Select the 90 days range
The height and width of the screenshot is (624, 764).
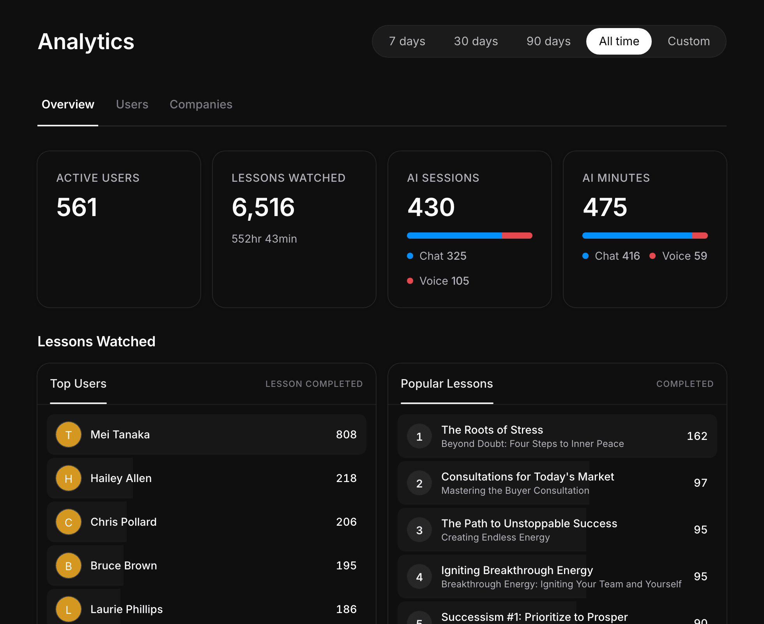click(x=548, y=41)
